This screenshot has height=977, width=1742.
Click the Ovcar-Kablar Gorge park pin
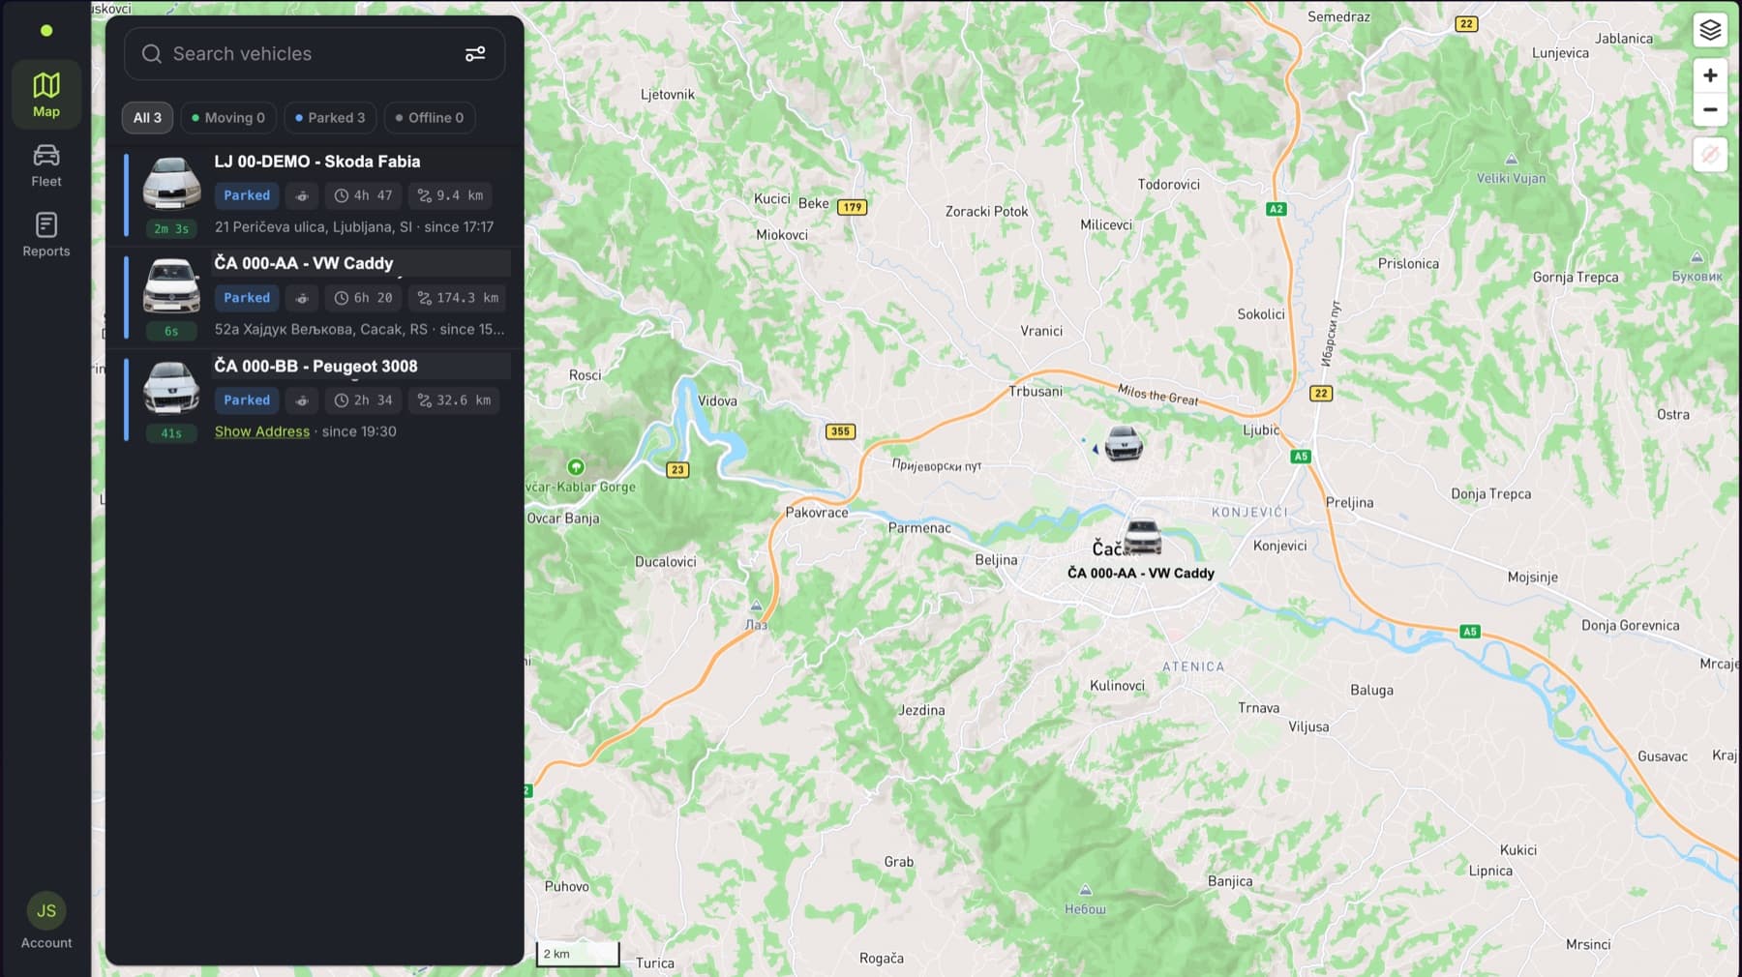(576, 467)
